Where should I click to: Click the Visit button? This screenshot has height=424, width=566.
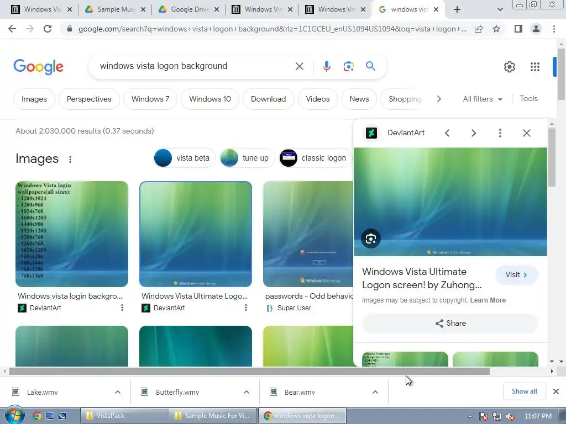pos(517,275)
